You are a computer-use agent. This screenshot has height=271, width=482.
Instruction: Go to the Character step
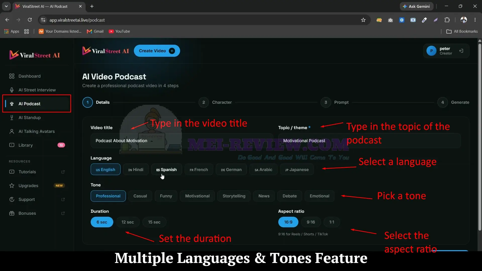point(215,102)
